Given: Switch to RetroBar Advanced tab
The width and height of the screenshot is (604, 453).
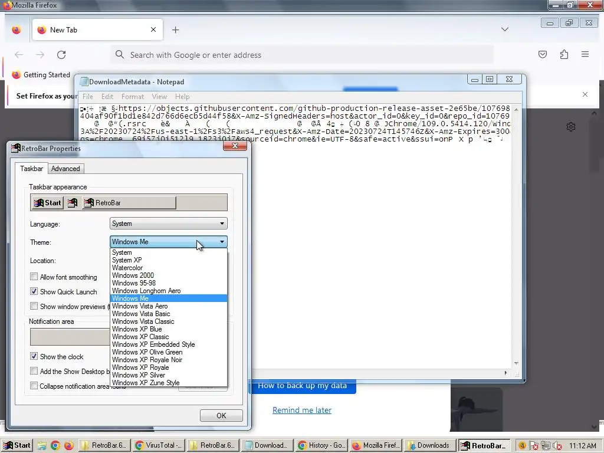Looking at the screenshot, I should 65,169.
